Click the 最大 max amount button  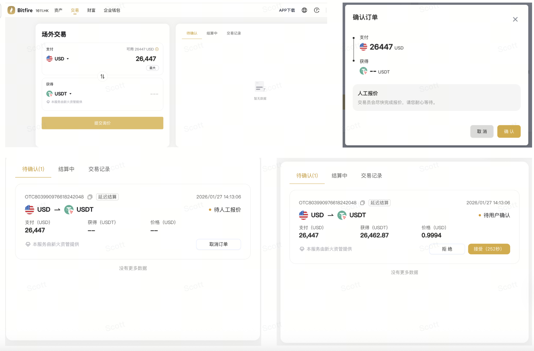click(152, 68)
